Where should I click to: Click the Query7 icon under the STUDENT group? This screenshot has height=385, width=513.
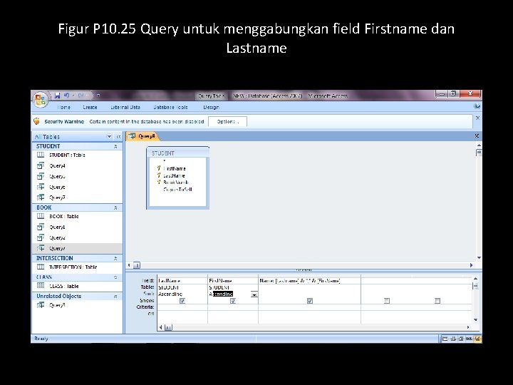tap(41, 197)
